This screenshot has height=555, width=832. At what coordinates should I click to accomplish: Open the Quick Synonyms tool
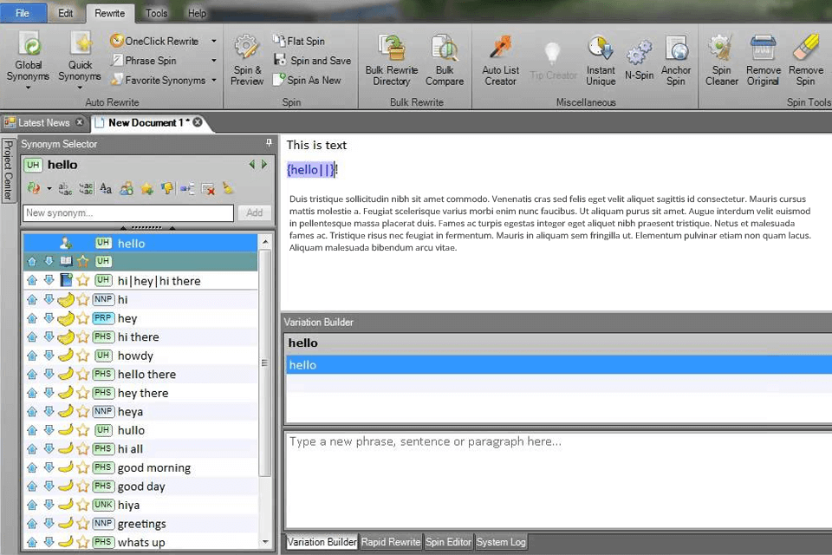pos(80,57)
